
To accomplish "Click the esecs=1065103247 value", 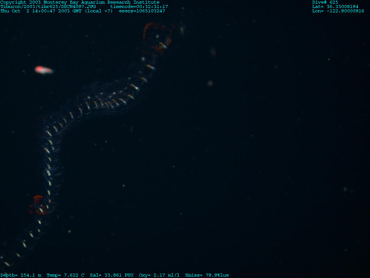I will coord(142,11).
